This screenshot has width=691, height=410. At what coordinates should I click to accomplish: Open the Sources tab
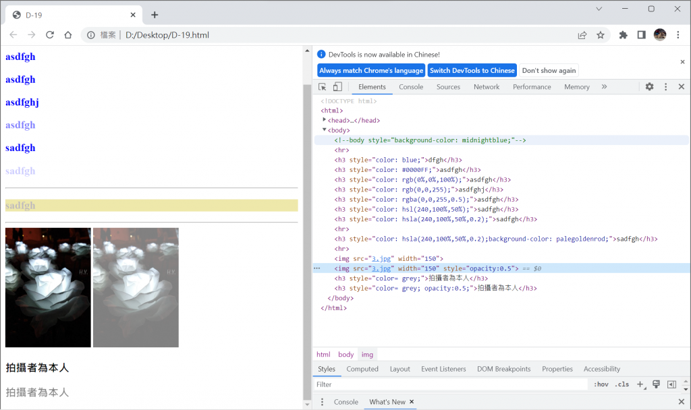tap(448, 87)
